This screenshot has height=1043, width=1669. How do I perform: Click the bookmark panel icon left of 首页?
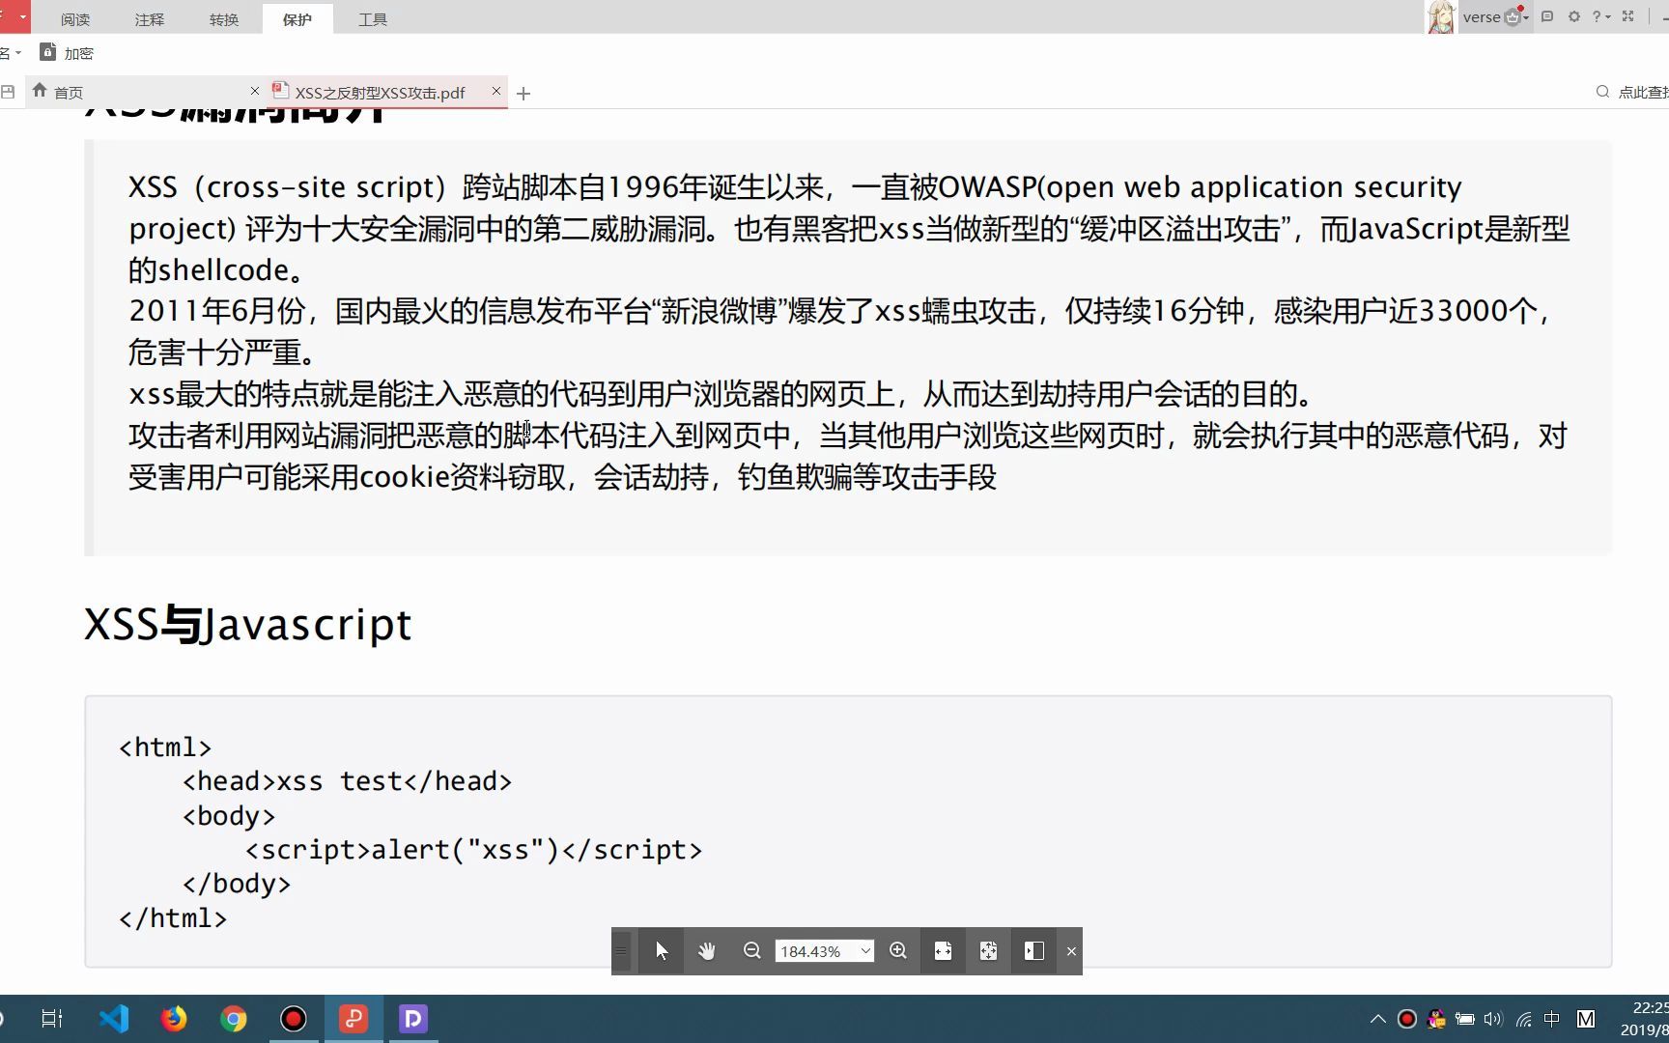point(8,93)
